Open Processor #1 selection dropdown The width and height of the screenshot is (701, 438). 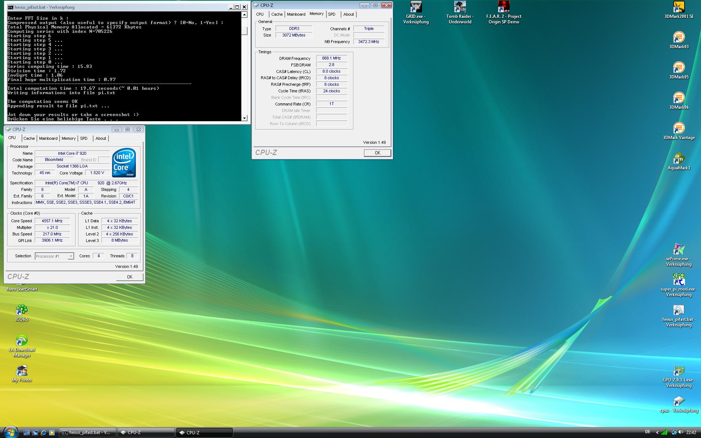54,256
